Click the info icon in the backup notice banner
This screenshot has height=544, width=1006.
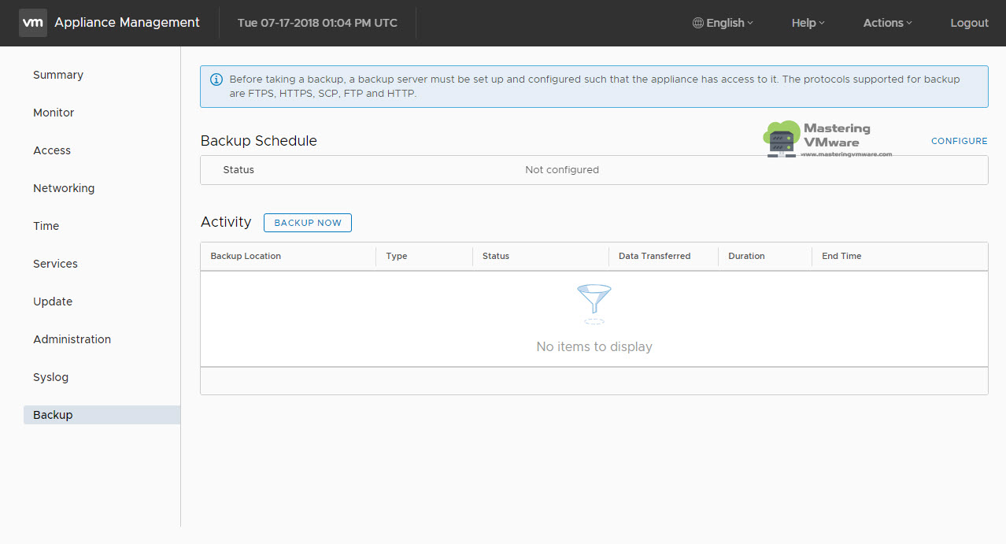pos(216,80)
